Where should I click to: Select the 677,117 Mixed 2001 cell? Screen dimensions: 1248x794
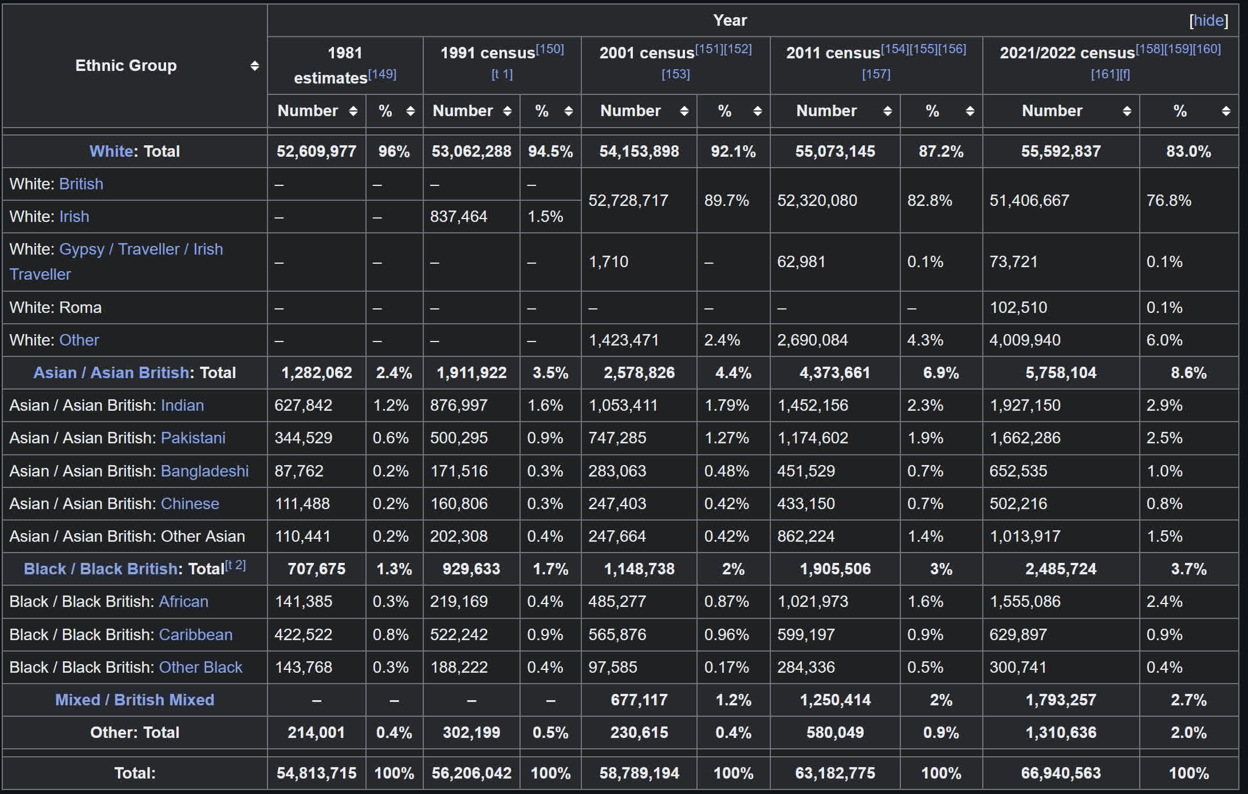(639, 700)
